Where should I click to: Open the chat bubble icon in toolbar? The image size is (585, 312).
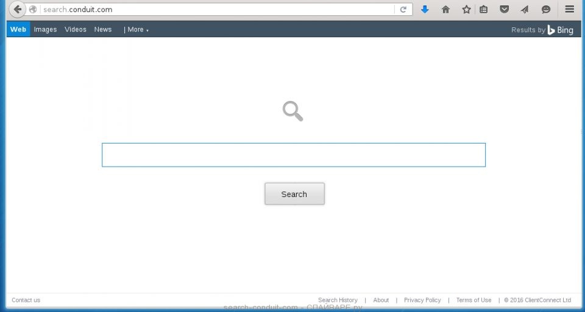[546, 10]
